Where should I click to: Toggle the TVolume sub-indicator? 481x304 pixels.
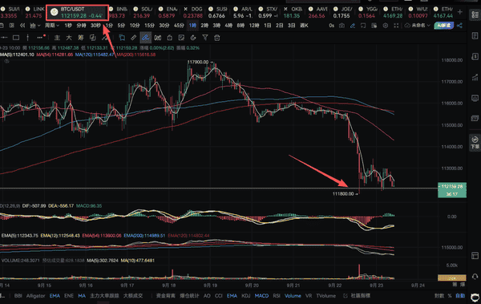pyautogui.click(x=326, y=296)
